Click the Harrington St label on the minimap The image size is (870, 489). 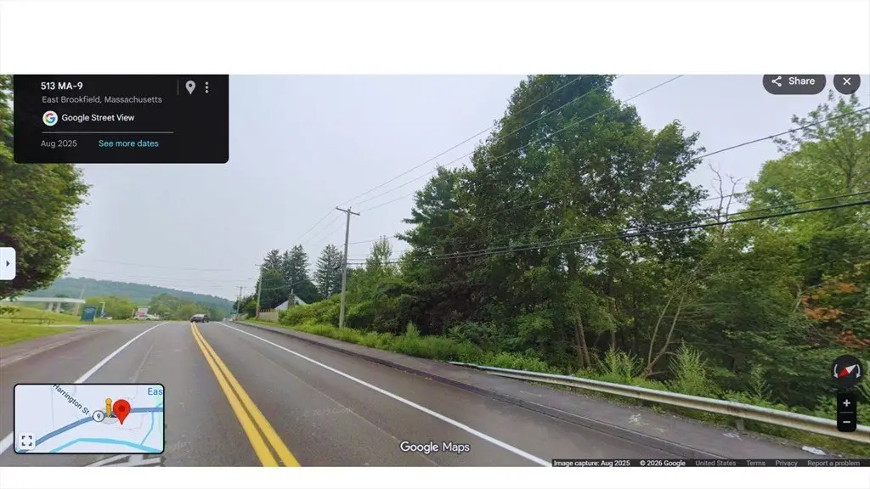click(71, 399)
